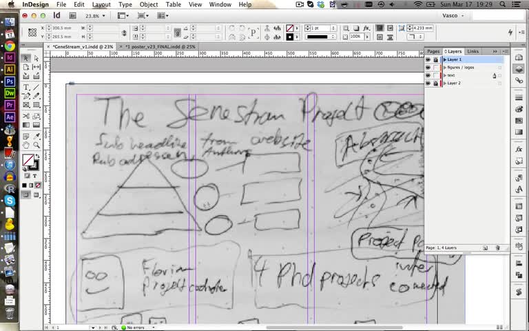Image resolution: width=529 pixels, height=331 pixels.
Task: Select the Note tool
Action: click(26, 137)
